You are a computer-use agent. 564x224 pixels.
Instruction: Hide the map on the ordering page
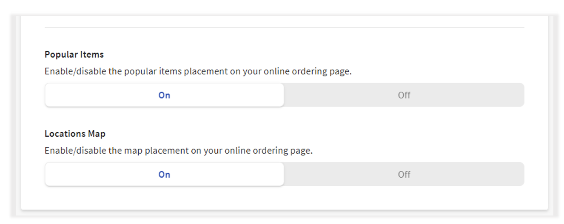pyautogui.click(x=404, y=174)
